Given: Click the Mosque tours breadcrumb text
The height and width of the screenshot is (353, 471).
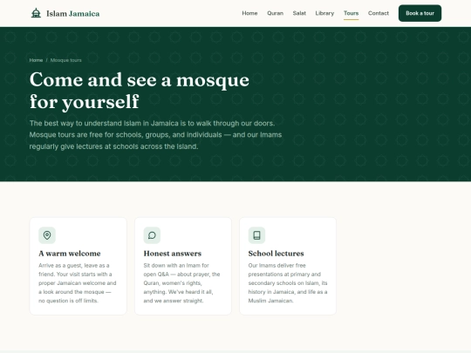Looking at the screenshot, I should tap(65, 60).
